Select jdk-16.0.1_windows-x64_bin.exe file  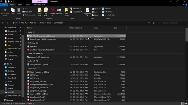(x=76, y=36)
